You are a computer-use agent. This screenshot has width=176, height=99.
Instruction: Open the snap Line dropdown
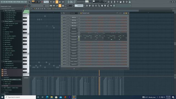pyautogui.click(x=69, y=5)
